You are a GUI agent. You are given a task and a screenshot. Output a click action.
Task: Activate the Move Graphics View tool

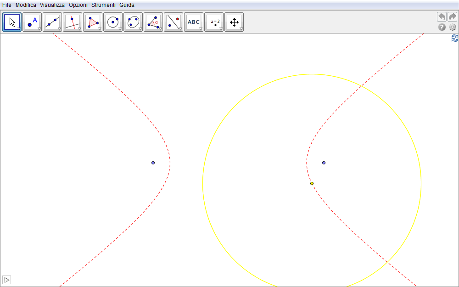tap(234, 22)
